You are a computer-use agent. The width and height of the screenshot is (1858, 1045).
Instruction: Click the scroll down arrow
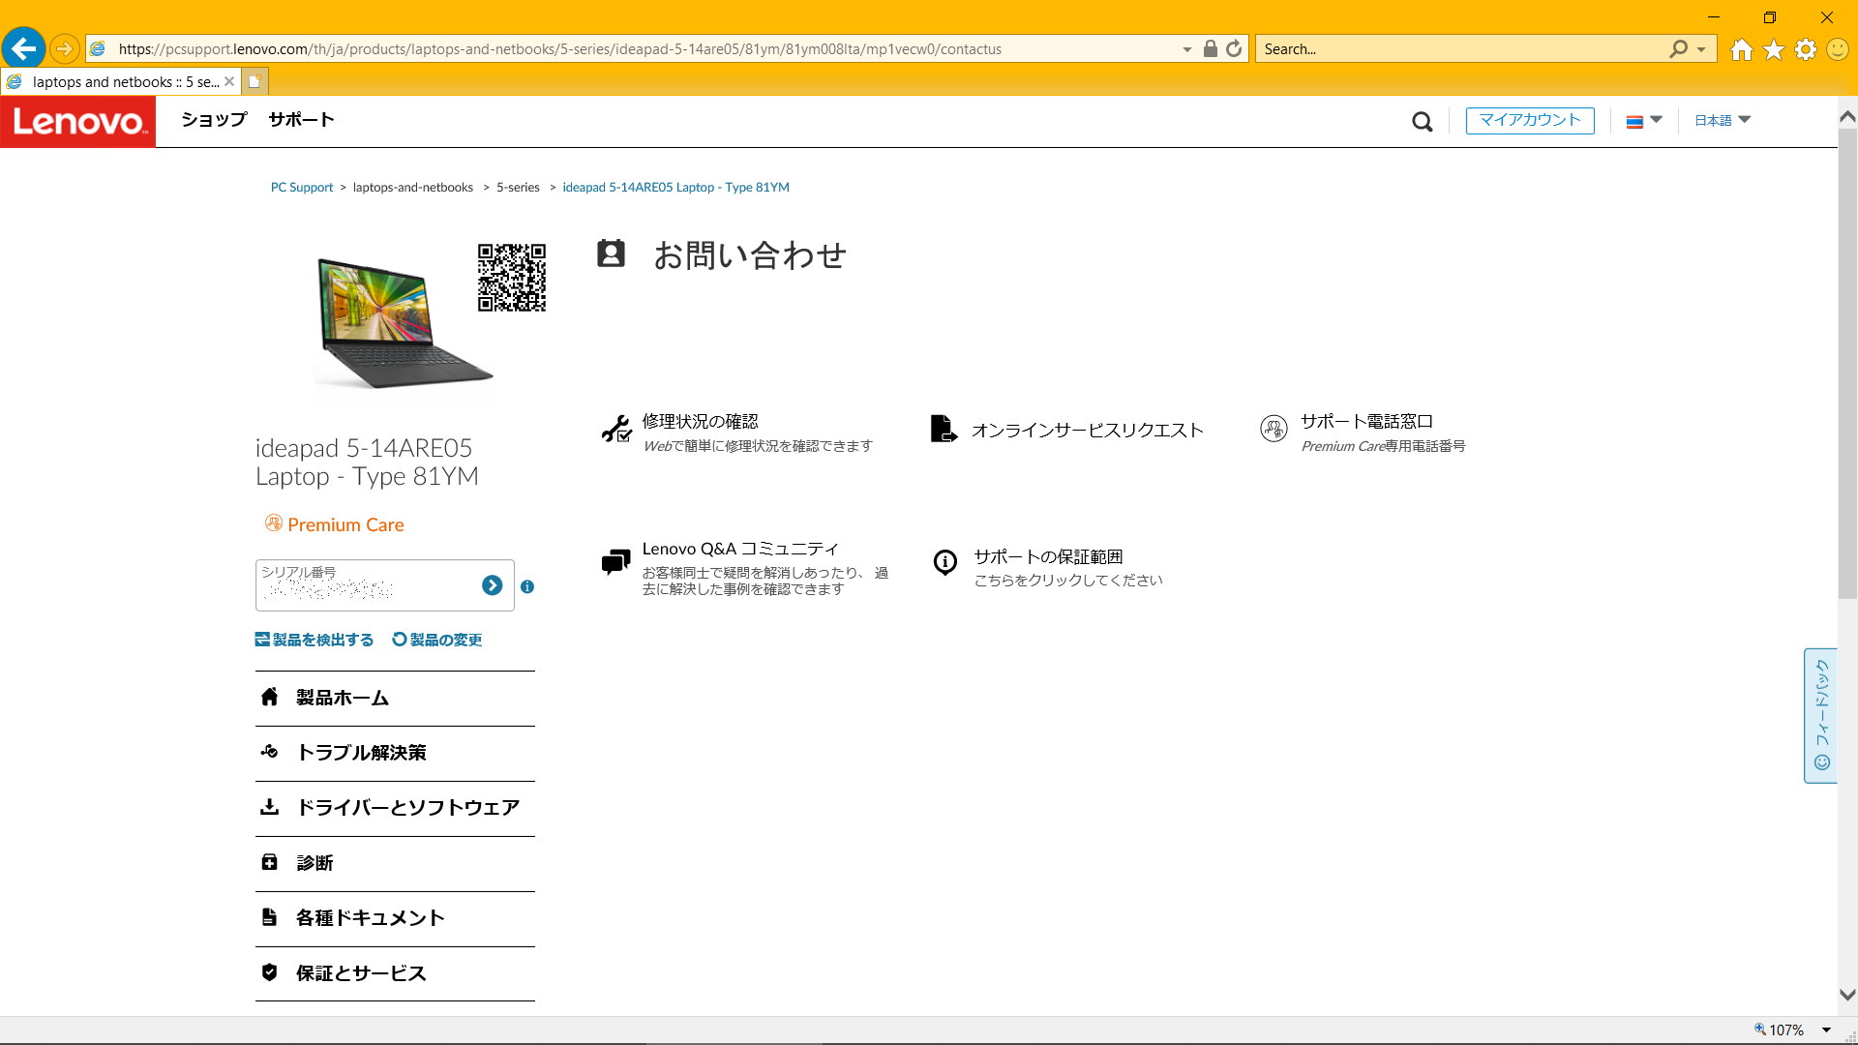(x=1847, y=995)
